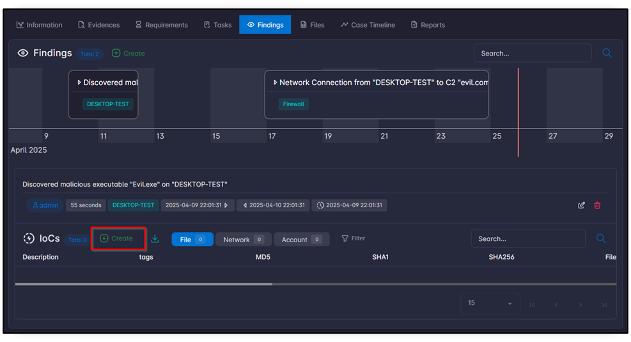
Task: Click the day 11 label on timeline
Action: [104, 136]
